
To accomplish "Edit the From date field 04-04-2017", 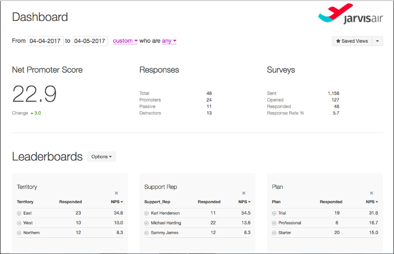I will point(45,41).
